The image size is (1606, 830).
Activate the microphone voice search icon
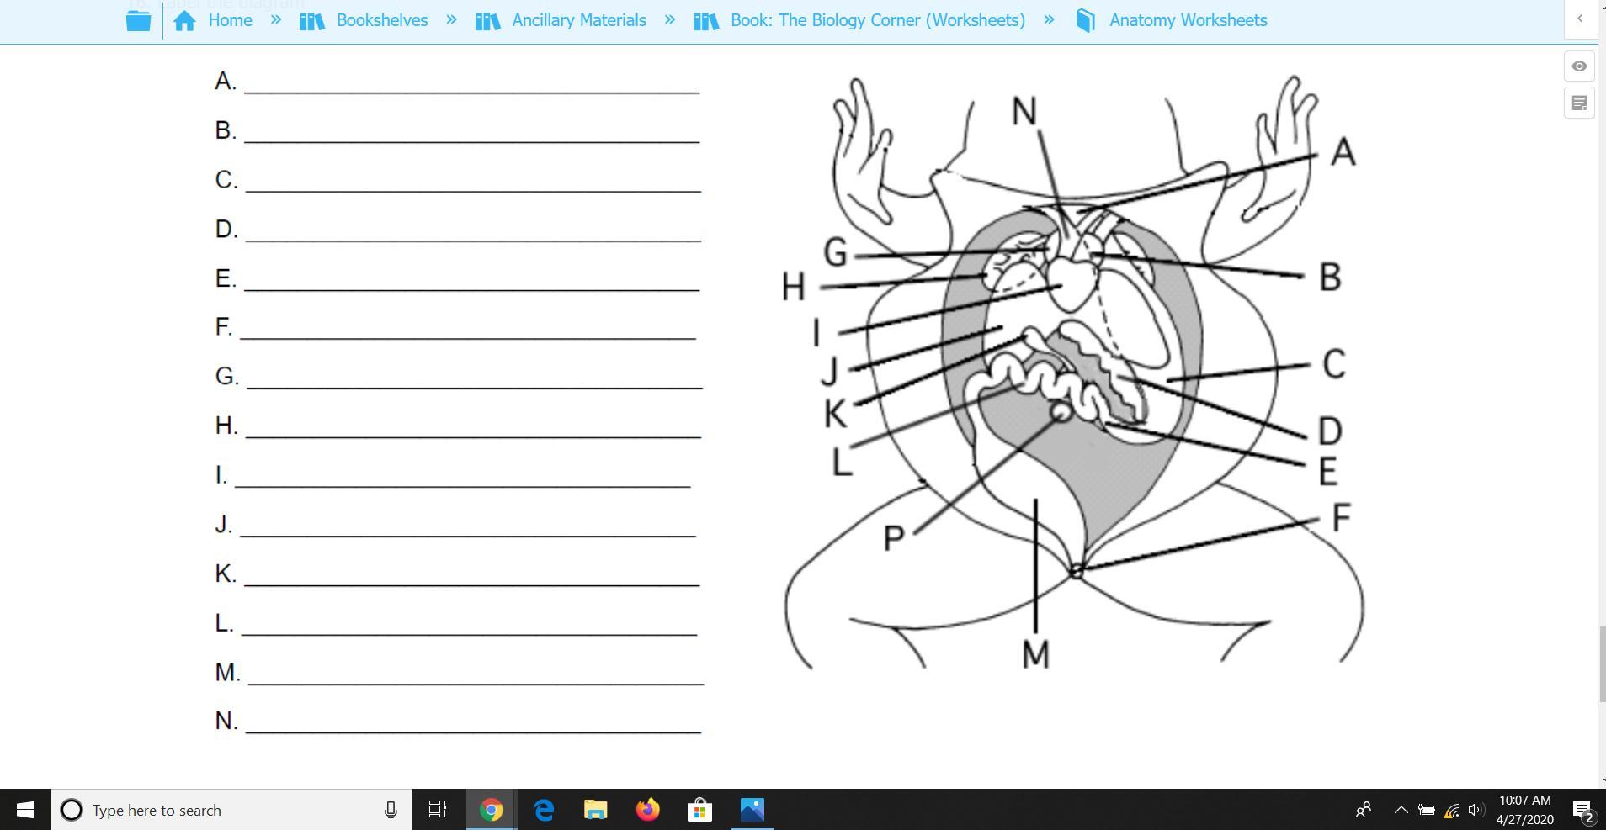pyautogui.click(x=391, y=810)
